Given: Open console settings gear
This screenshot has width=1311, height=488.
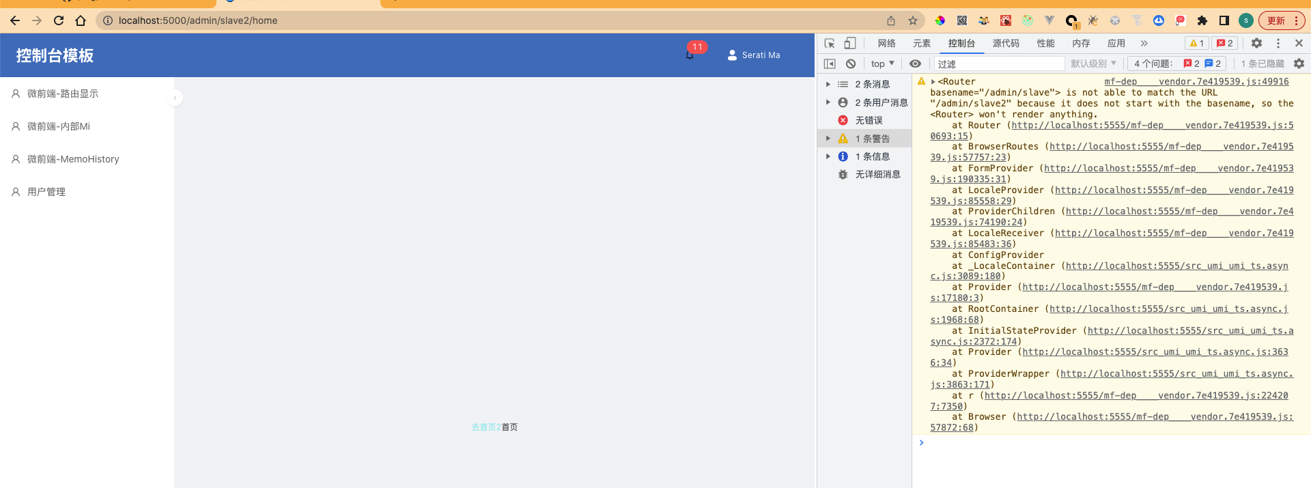Looking at the screenshot, I should (1299, 63).
